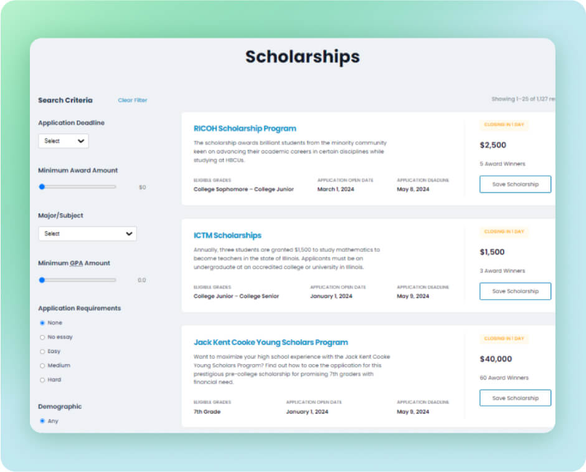
Task: Save the ICTM $1,500 scholarship
Action: click(515, 291)
